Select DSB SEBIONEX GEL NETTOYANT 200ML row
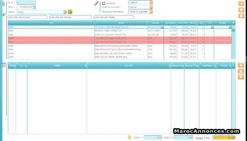Image resolution: width=247 pixels, height=141 pixels. click(120, 53)
